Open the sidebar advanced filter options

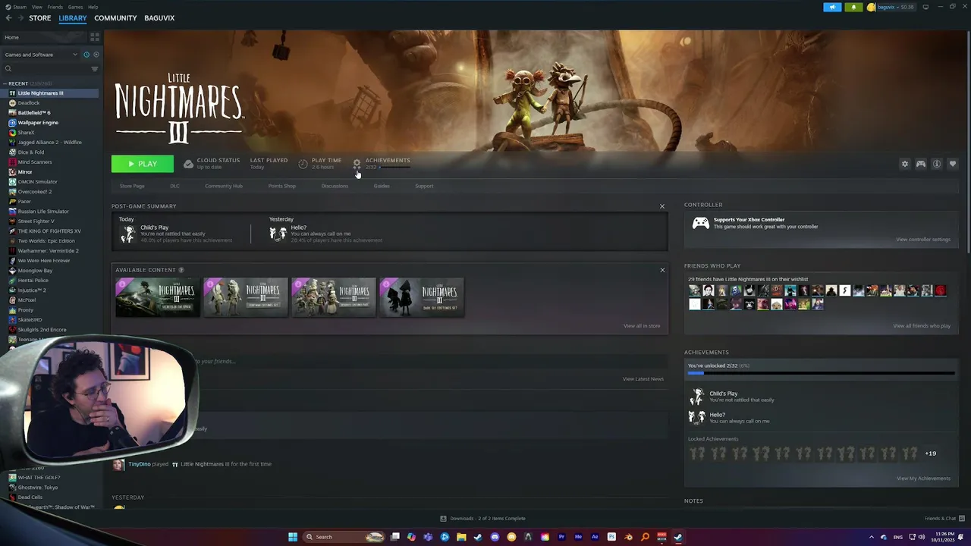[95, 69]
